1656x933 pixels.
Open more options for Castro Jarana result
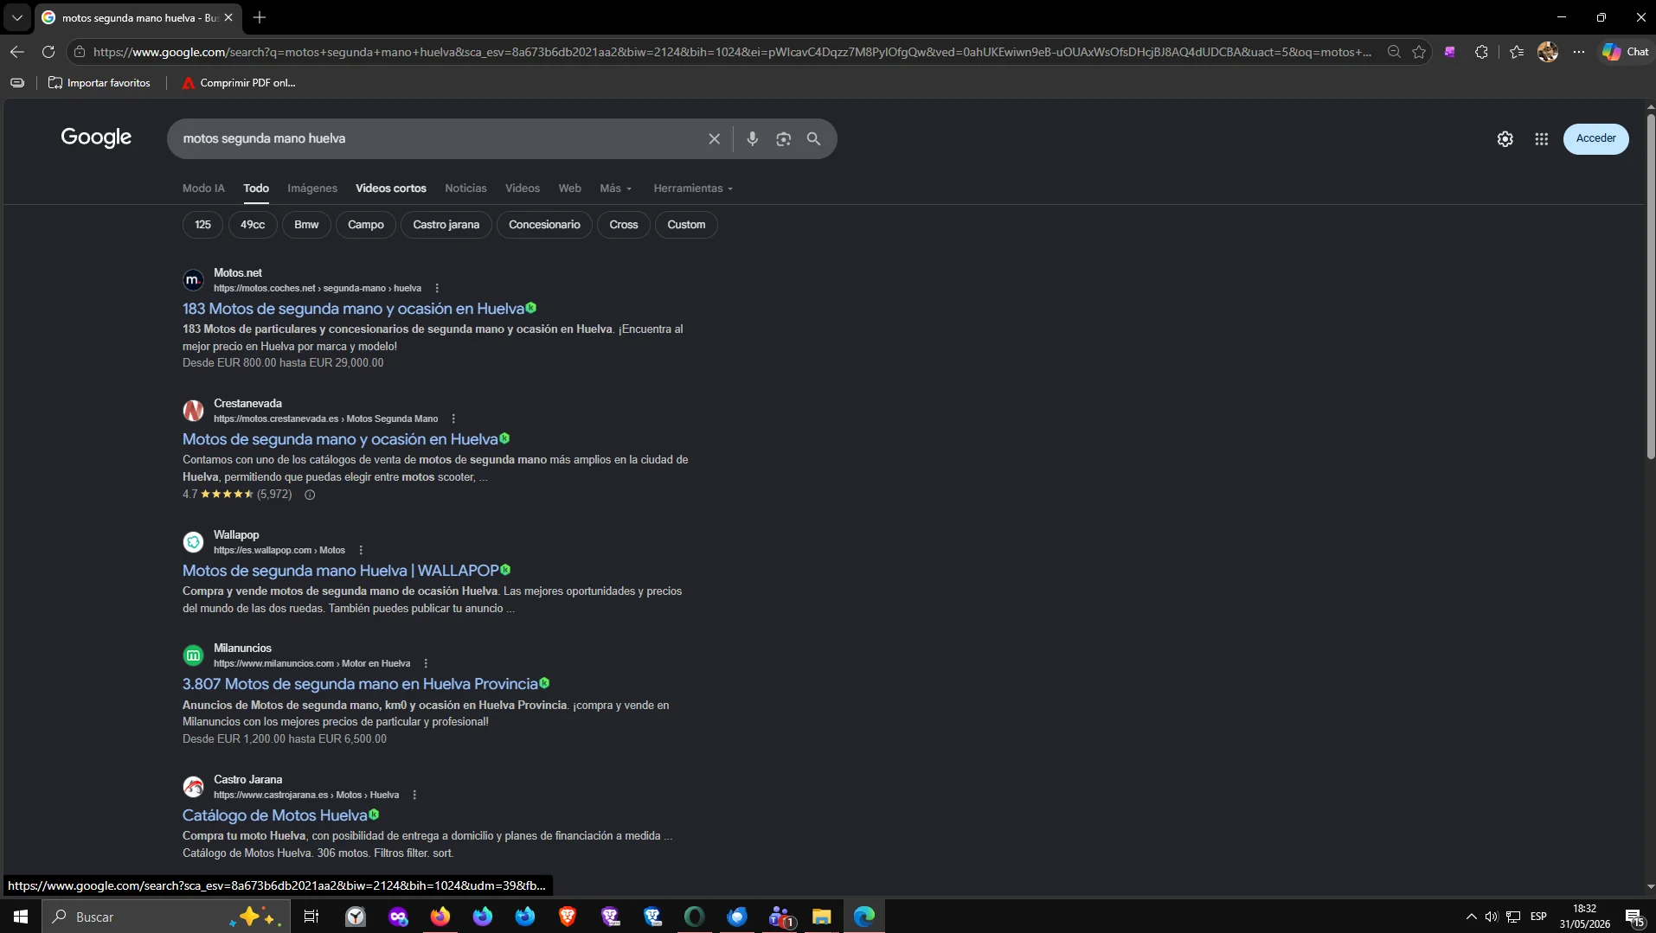414,795
